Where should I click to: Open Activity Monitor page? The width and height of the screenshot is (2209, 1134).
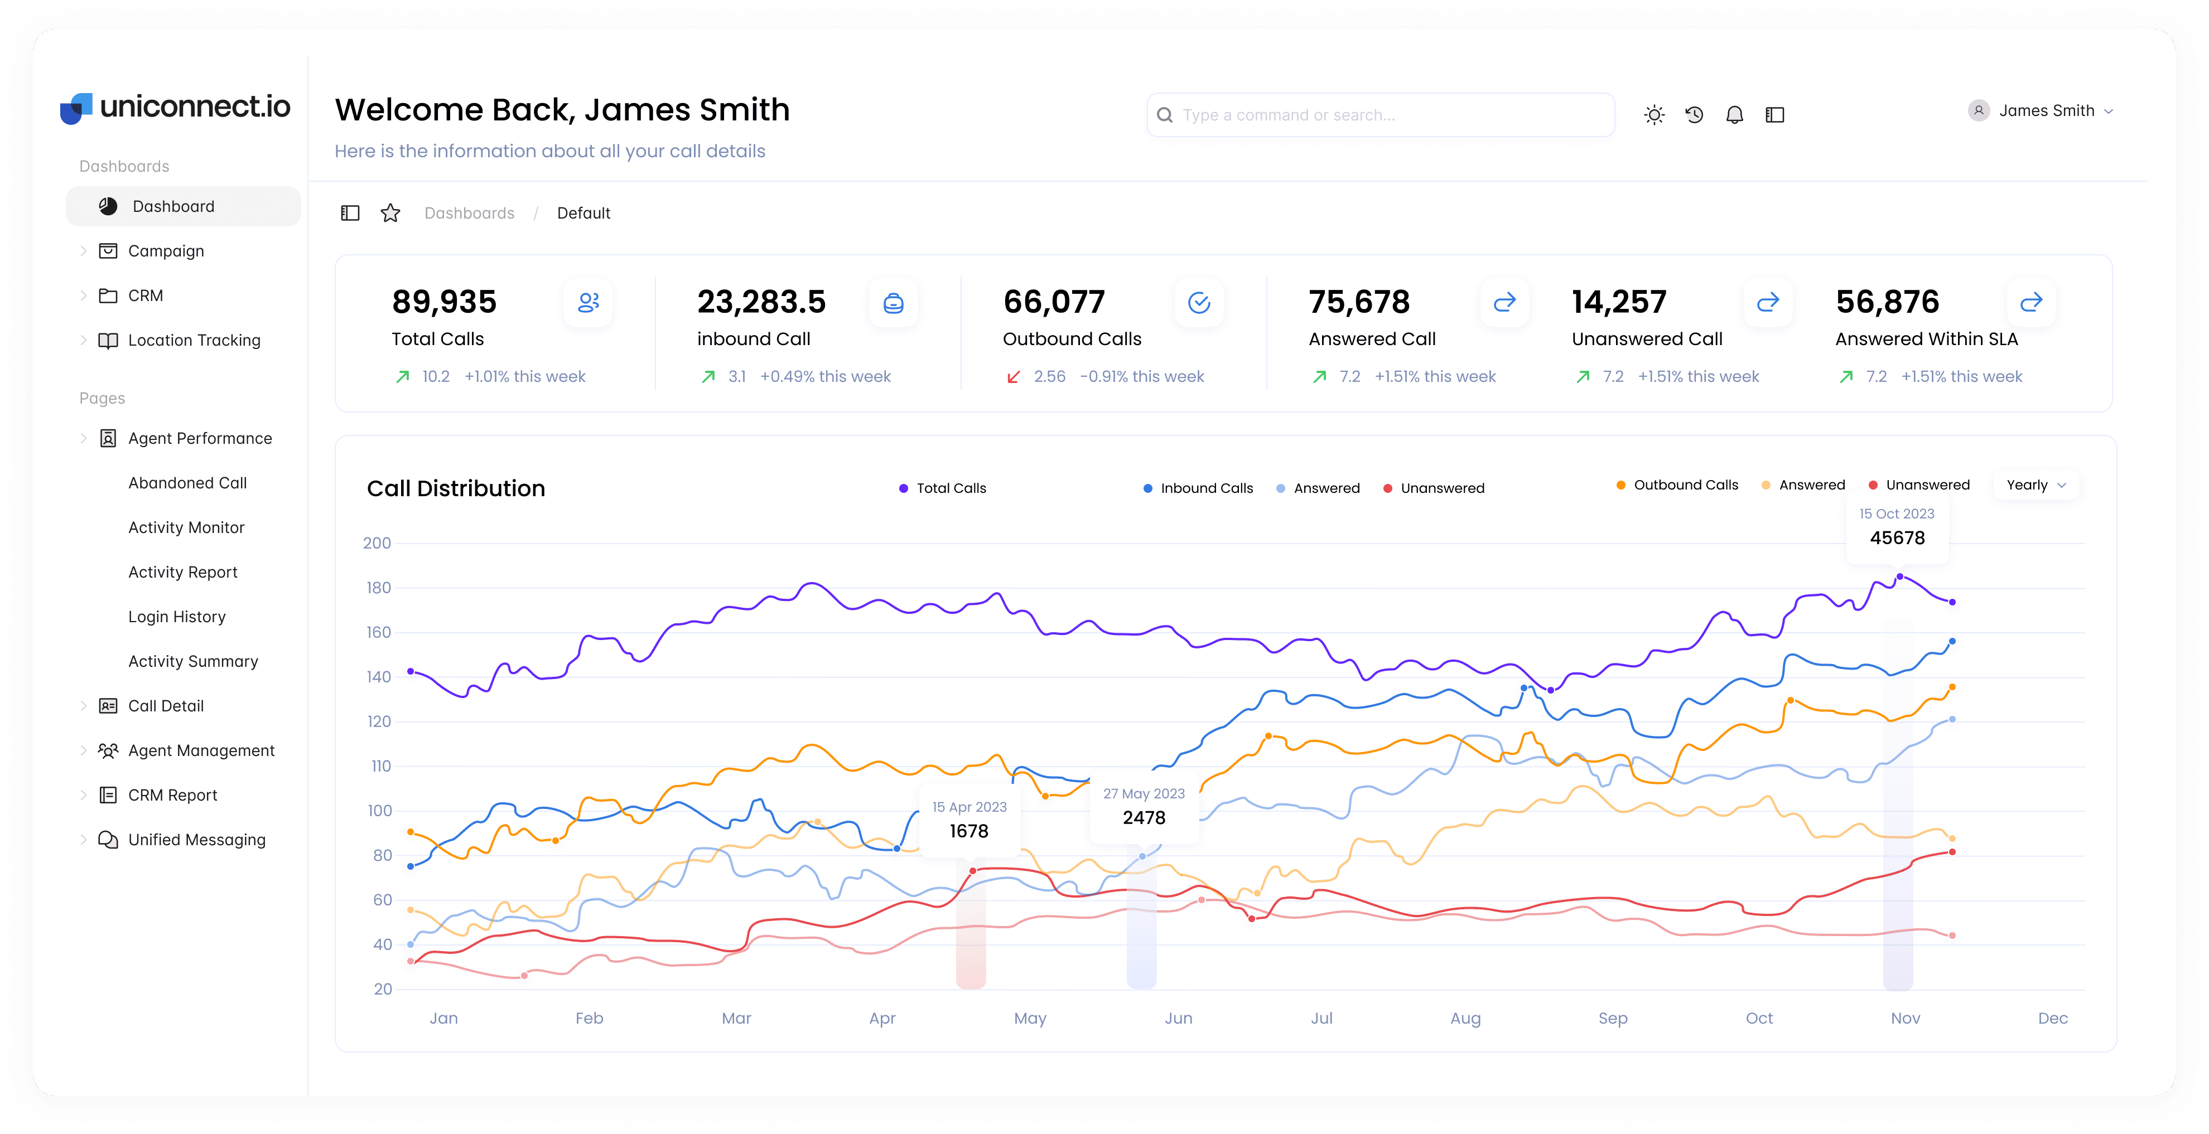[186, 527]
